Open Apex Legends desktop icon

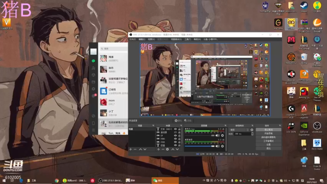point(304,111)
